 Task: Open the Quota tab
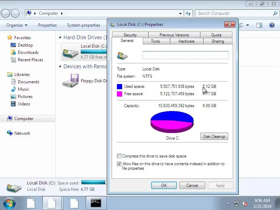pyautogui.click(x=216, y=35)
